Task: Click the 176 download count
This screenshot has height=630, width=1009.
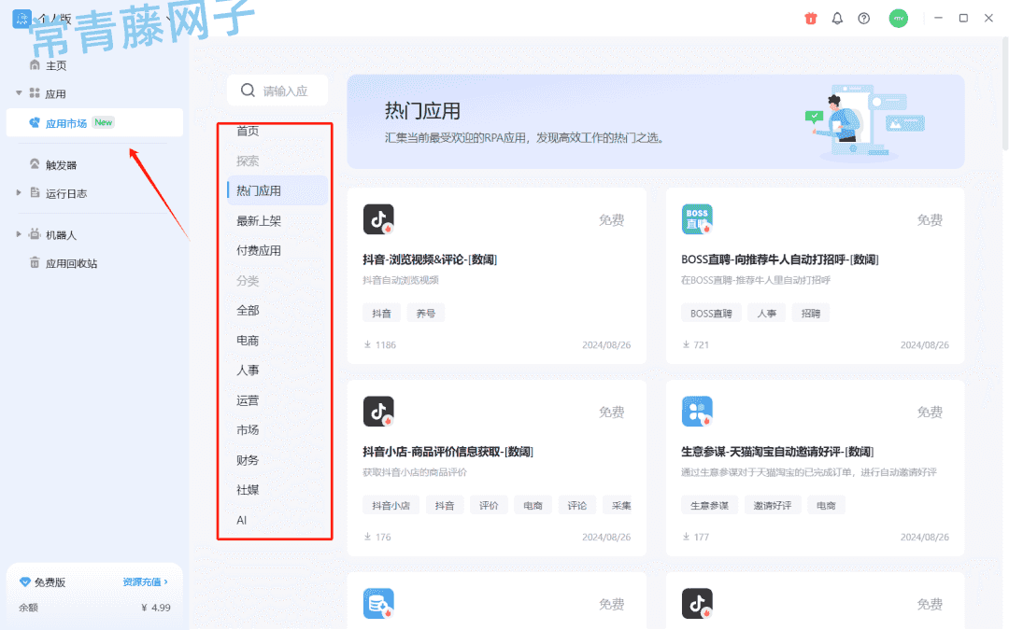Action: [383, 538]
